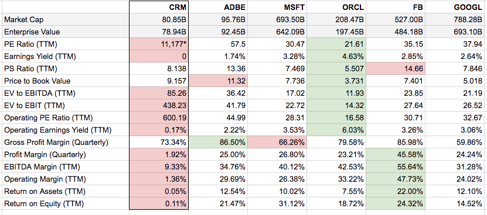Select FB PS Ratio cell 14.66
The width and height of the screenshot is (487, 215).
396,69
